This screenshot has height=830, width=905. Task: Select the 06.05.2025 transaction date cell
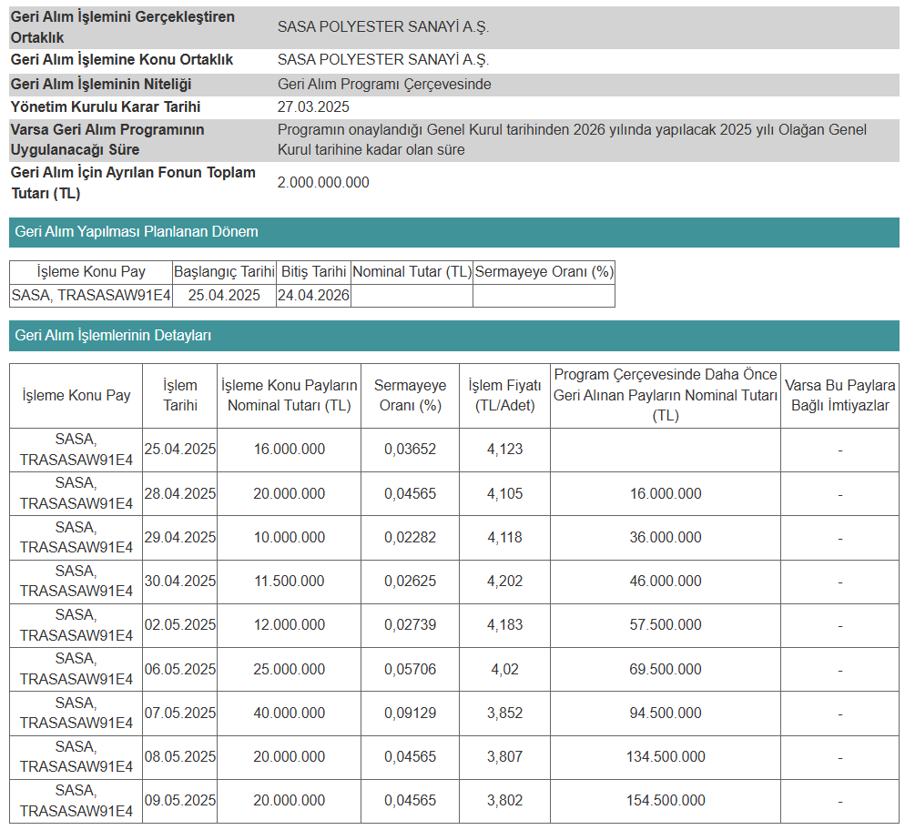coord(180,669)
